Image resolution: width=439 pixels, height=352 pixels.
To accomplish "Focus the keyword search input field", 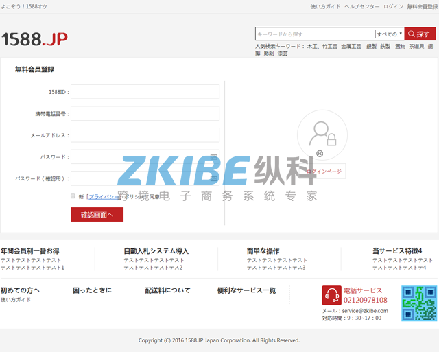I will tap(315, 34).
